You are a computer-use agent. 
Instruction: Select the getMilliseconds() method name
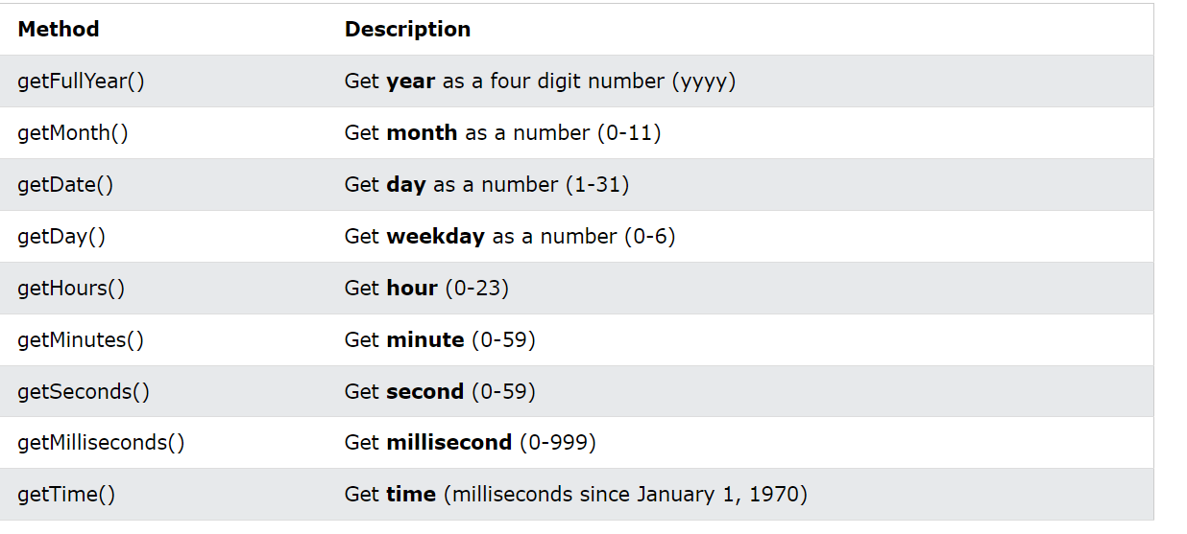tap(101, 443)
